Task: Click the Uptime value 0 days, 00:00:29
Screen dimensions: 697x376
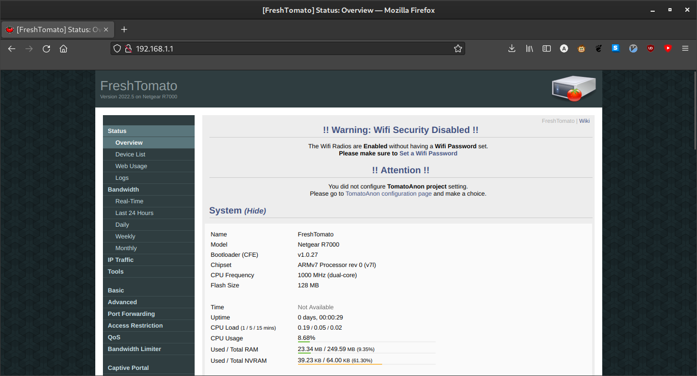Action: tap(320, 317)
